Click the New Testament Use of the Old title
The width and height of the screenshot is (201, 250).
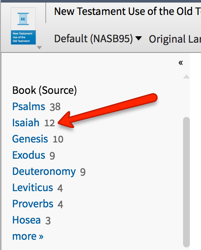pyautogui.click(x=127, y=12)
